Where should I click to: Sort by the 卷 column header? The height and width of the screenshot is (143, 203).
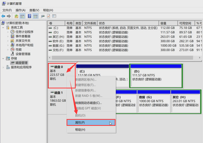pyautogui.click(x=56, y=23)
